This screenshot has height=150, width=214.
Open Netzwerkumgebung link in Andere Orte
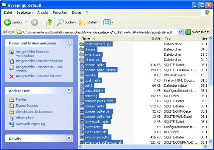pyautogui.click(x=30, y=124)
